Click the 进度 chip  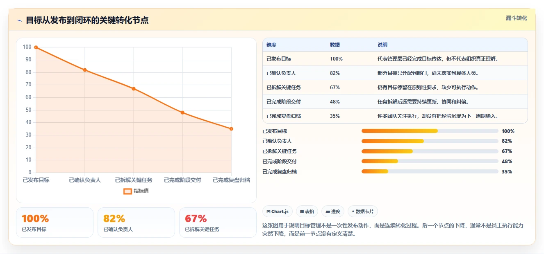(333, 211)
